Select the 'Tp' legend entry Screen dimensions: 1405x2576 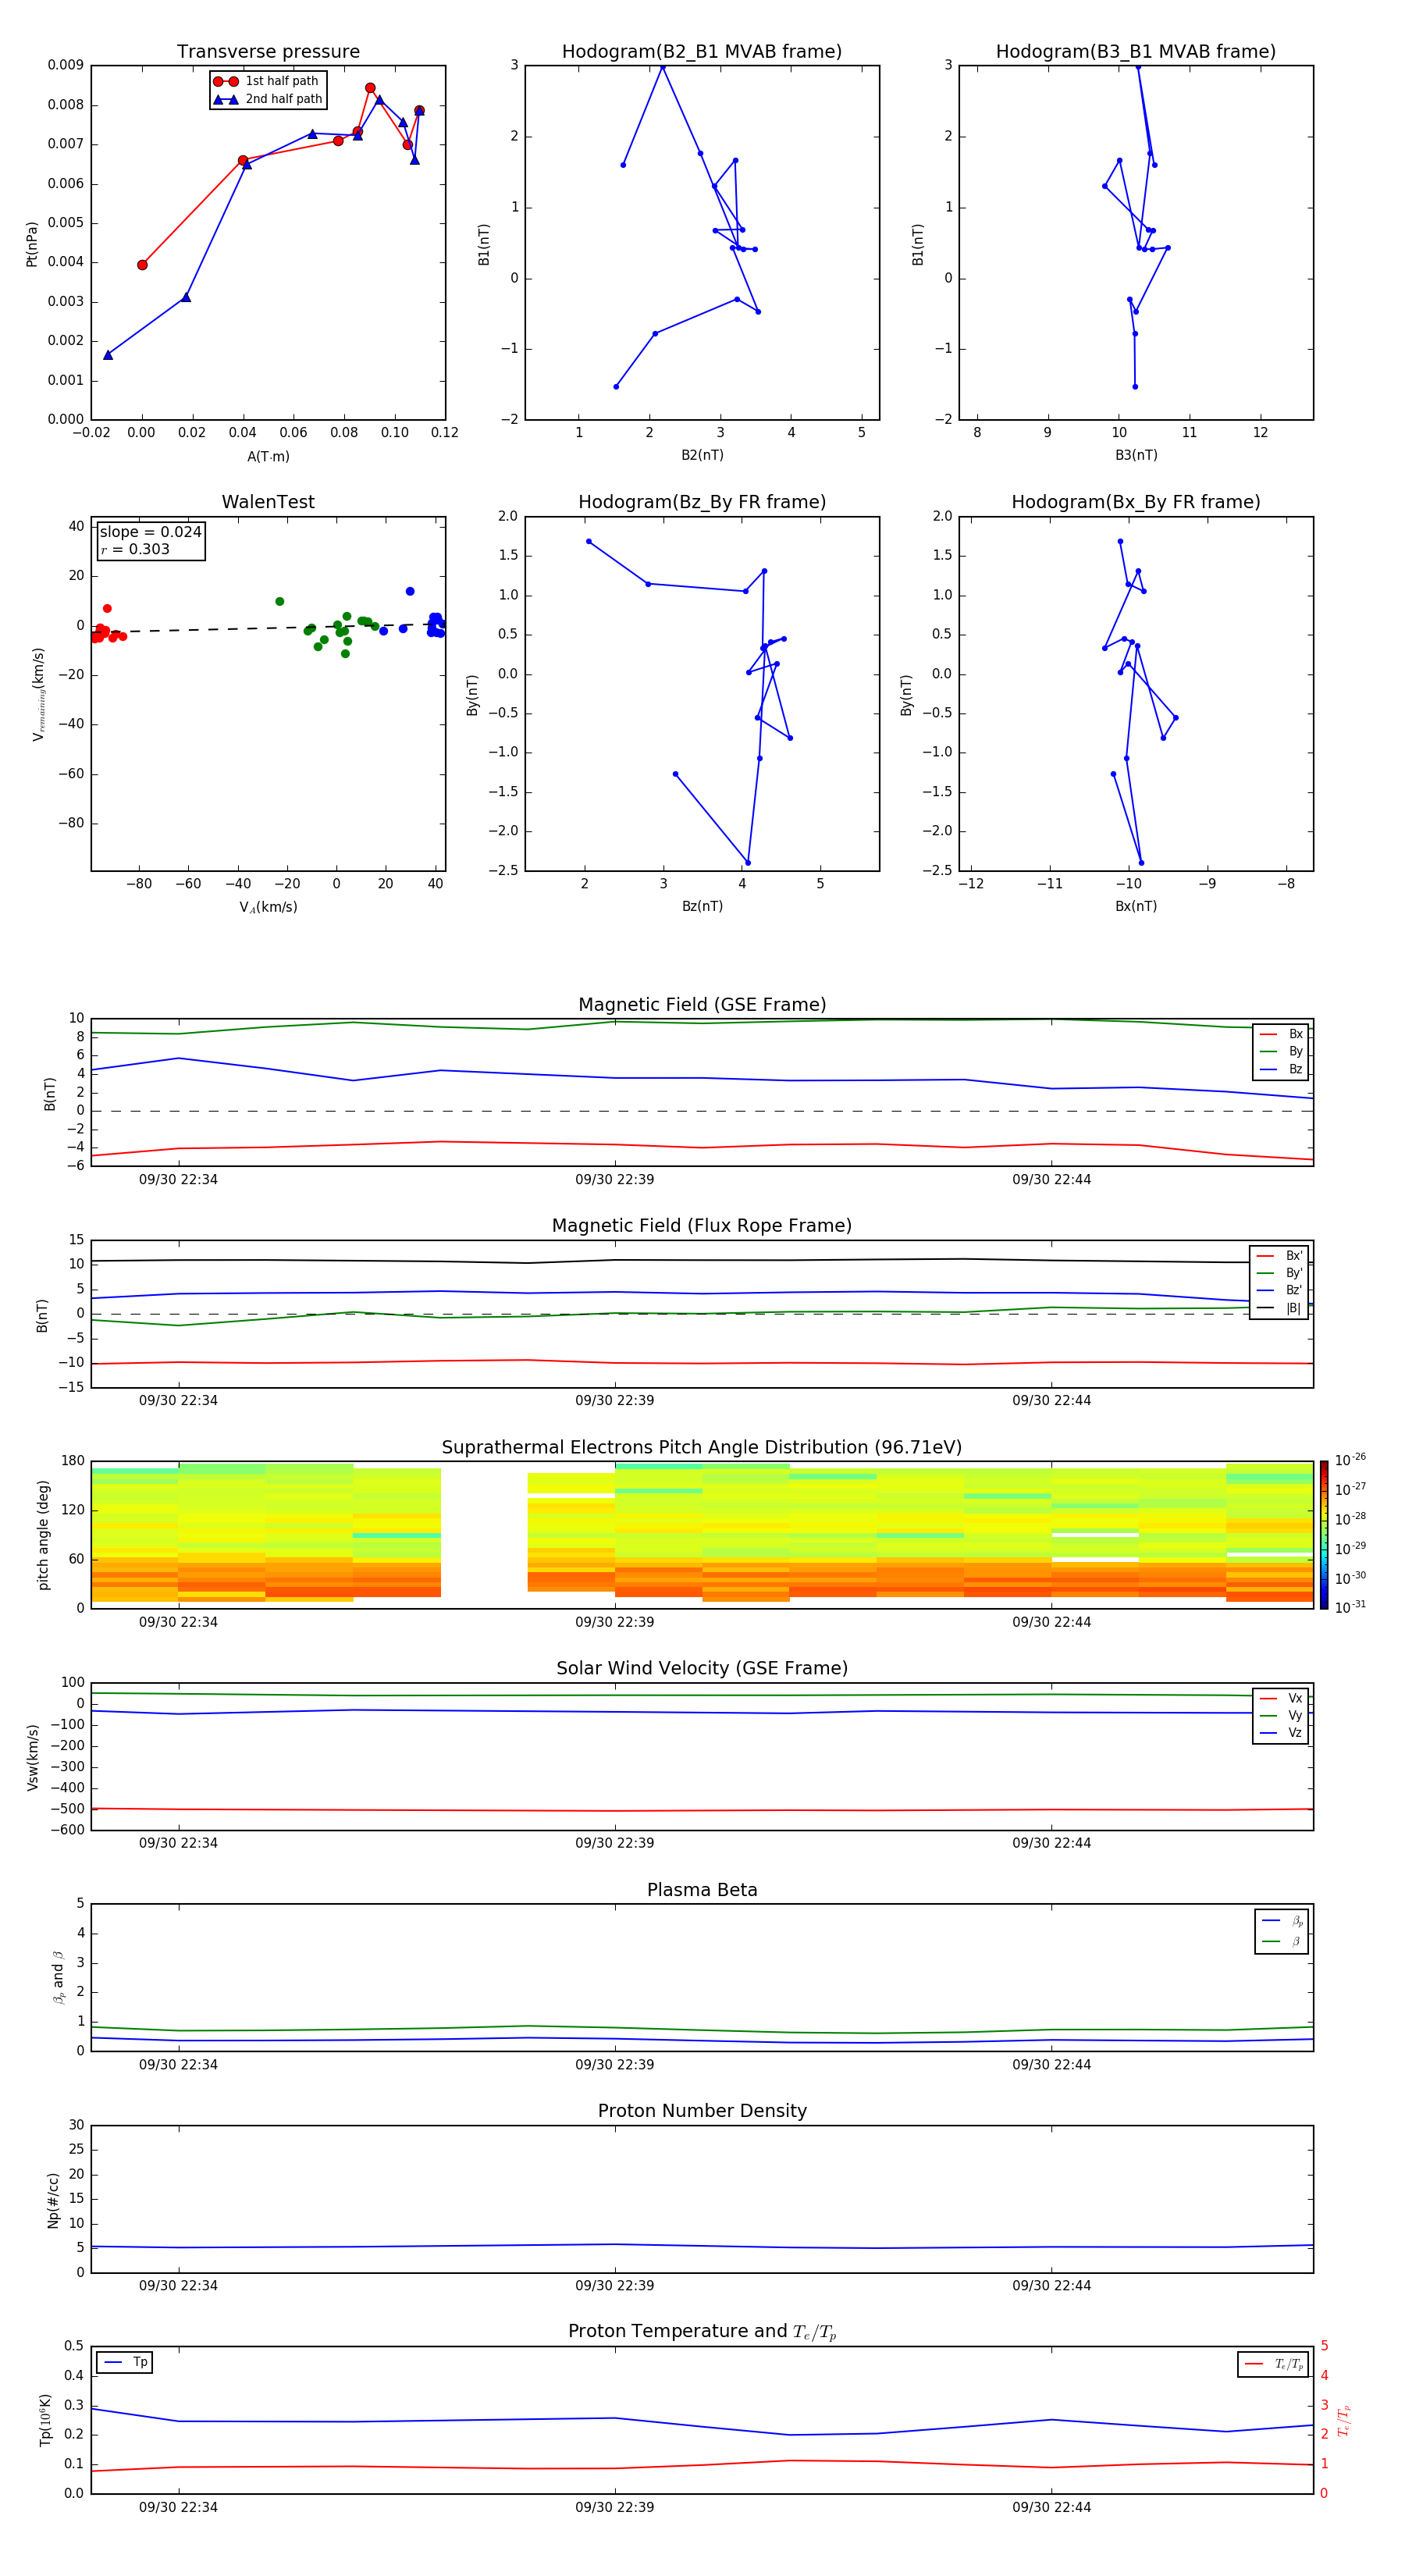(x=125, y=2362)
